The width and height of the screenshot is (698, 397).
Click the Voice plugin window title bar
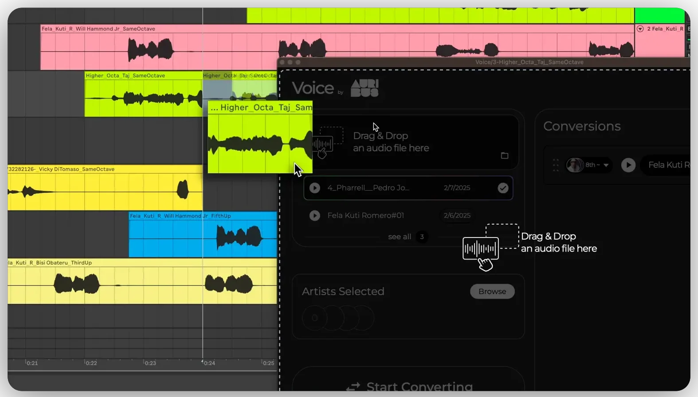point(484,62)
